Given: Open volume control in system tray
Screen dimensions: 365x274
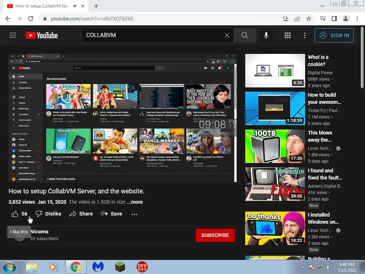Looking at the screenshot, I should pos(329,267).
